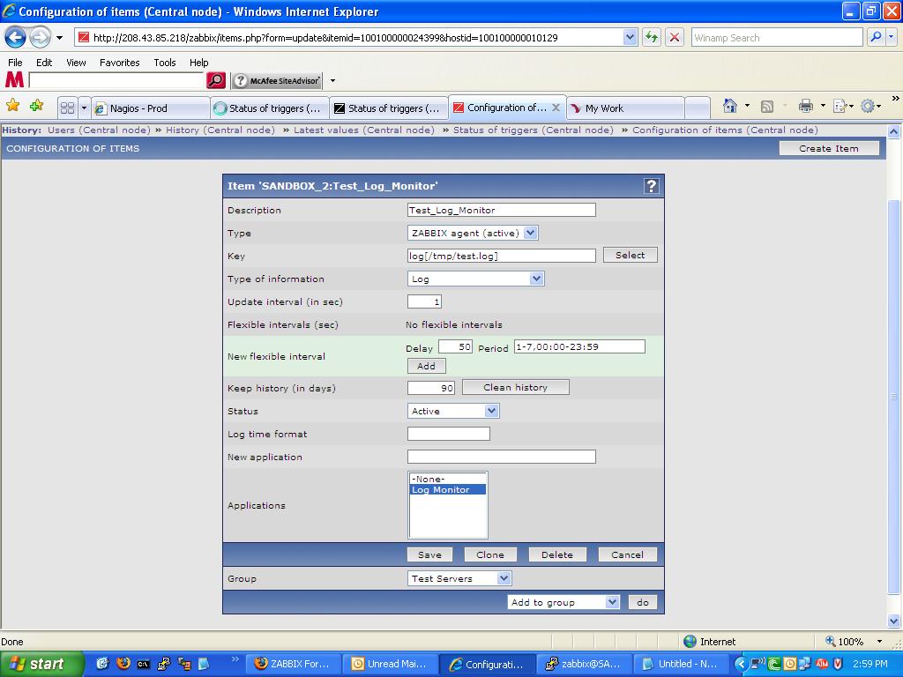
Task: Click the page vertical scrollbar down arrow
Action: tap(894, 621)
